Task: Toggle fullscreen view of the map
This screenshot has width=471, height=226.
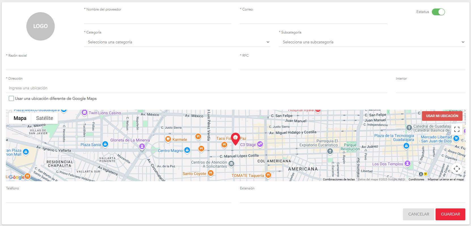Action: (457, 129)
